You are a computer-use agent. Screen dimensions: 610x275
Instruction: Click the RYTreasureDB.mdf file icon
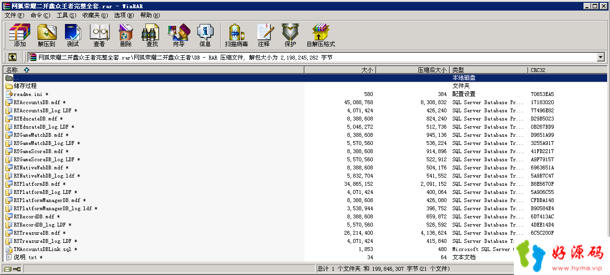(x=9, y=233)
